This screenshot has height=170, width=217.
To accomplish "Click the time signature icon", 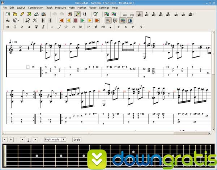I will [x=35, y=21].
